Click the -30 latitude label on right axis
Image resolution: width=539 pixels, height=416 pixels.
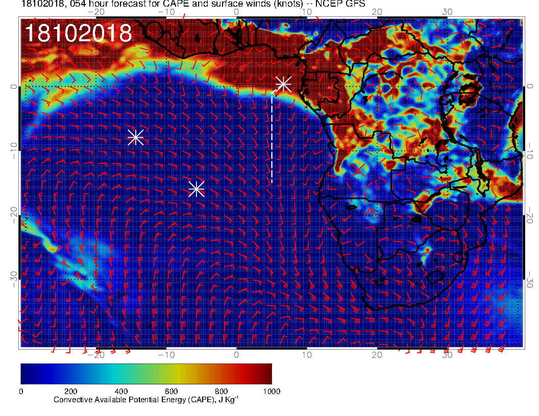[x=530, y=280]
